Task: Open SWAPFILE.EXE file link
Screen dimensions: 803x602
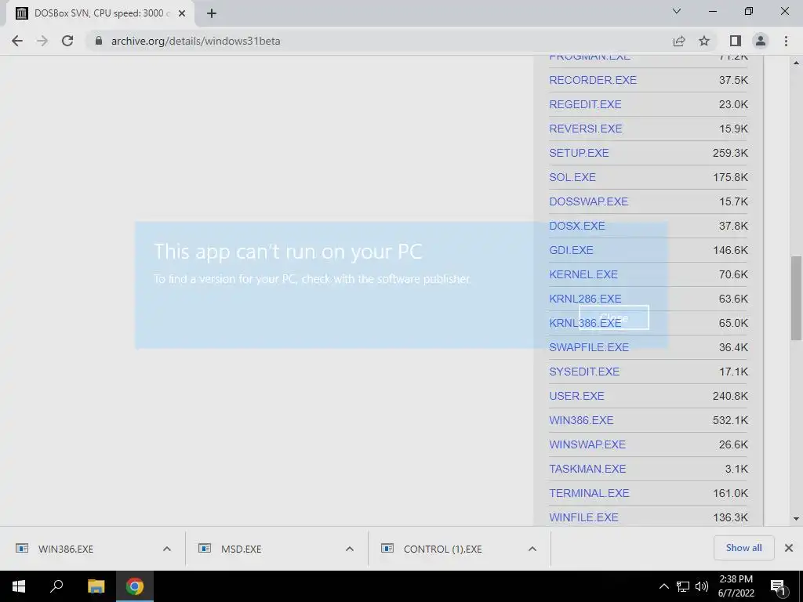Action: 589,347
